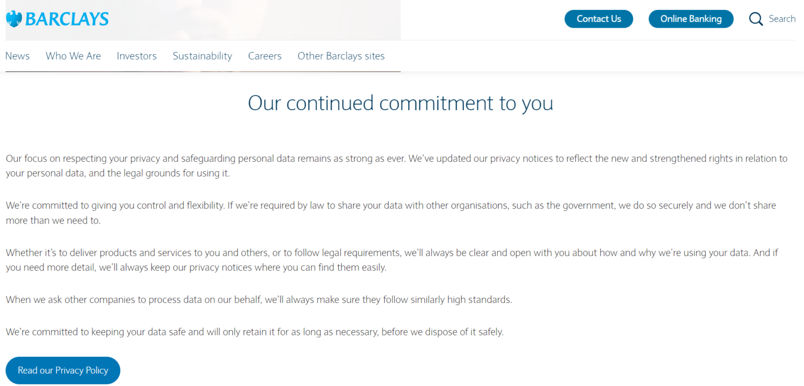Select Who We Are in navigation

pos(73,56)
